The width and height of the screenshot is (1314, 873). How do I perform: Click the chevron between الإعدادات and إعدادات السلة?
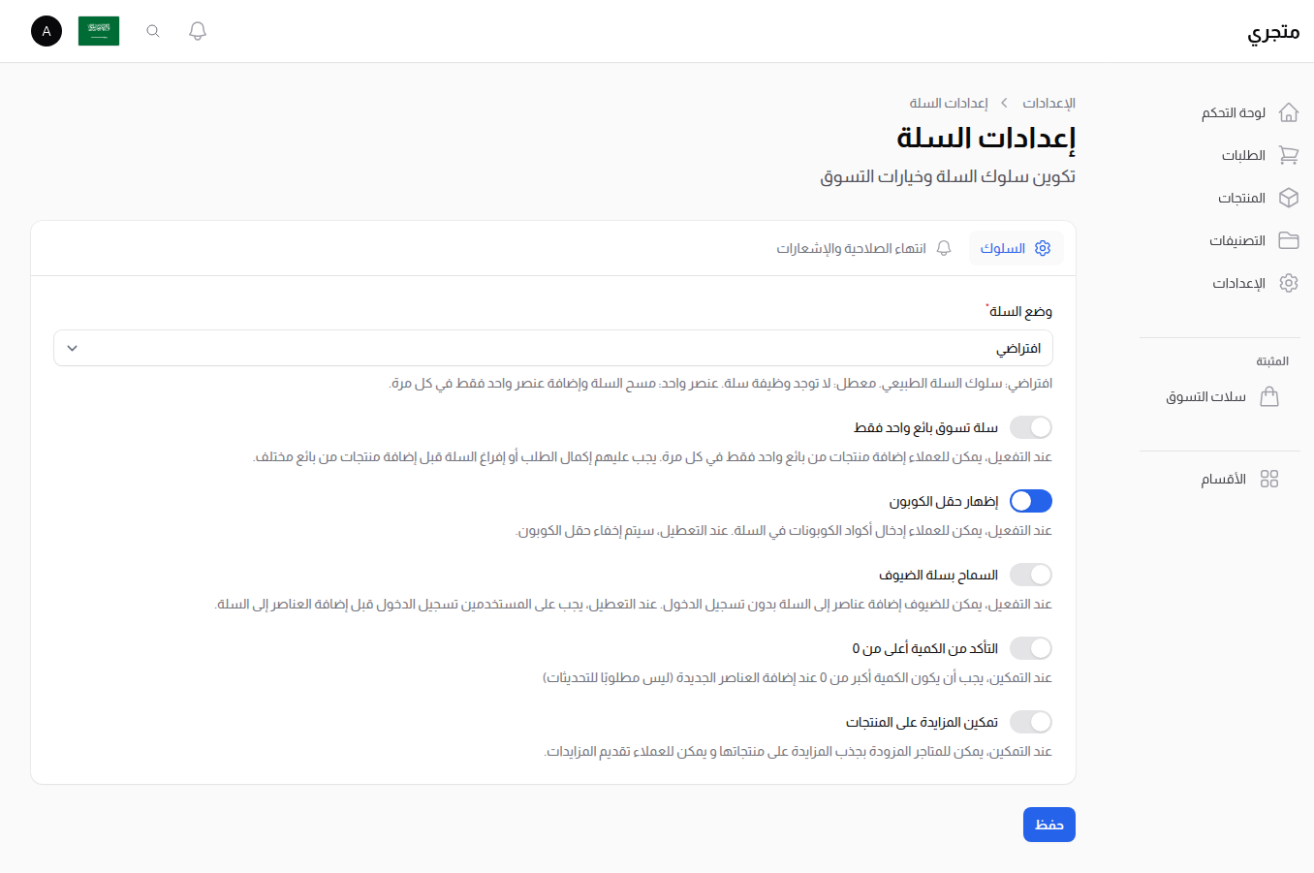pos(1004,103)
